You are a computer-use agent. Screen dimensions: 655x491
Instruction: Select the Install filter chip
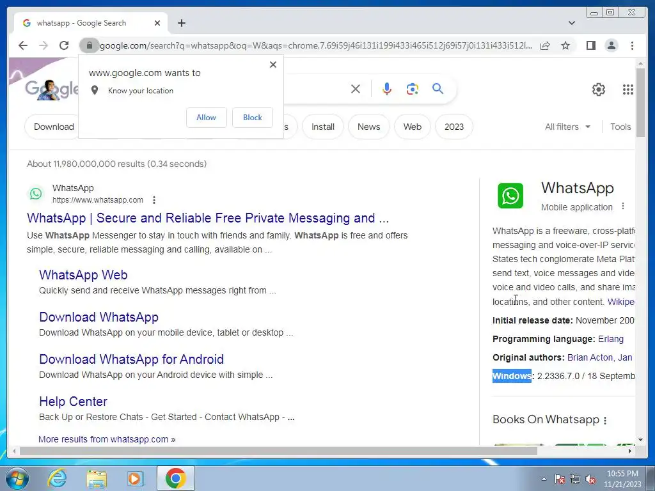[x=323, y=127]
